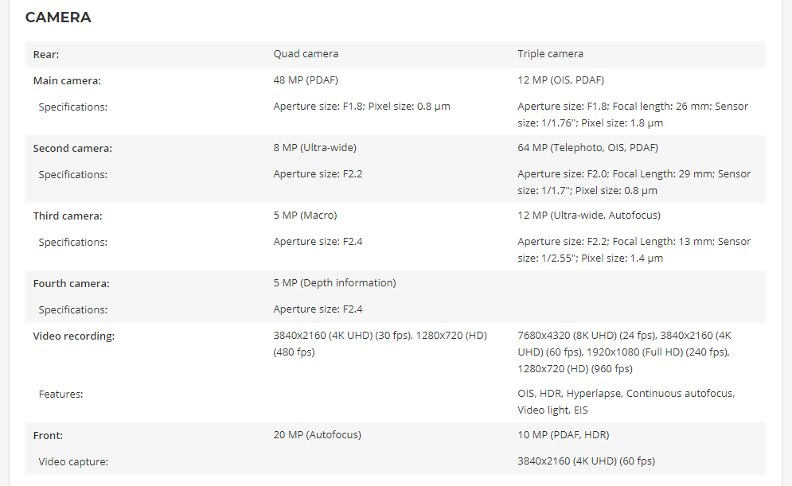Select the Second camera row label
Viewport: 792px width, 486px height.
[x=72, y=149]
